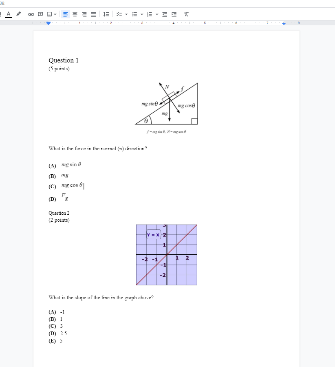Open the highlight color marker tool
Screen dimensions: 335x367
click(18, 14)
